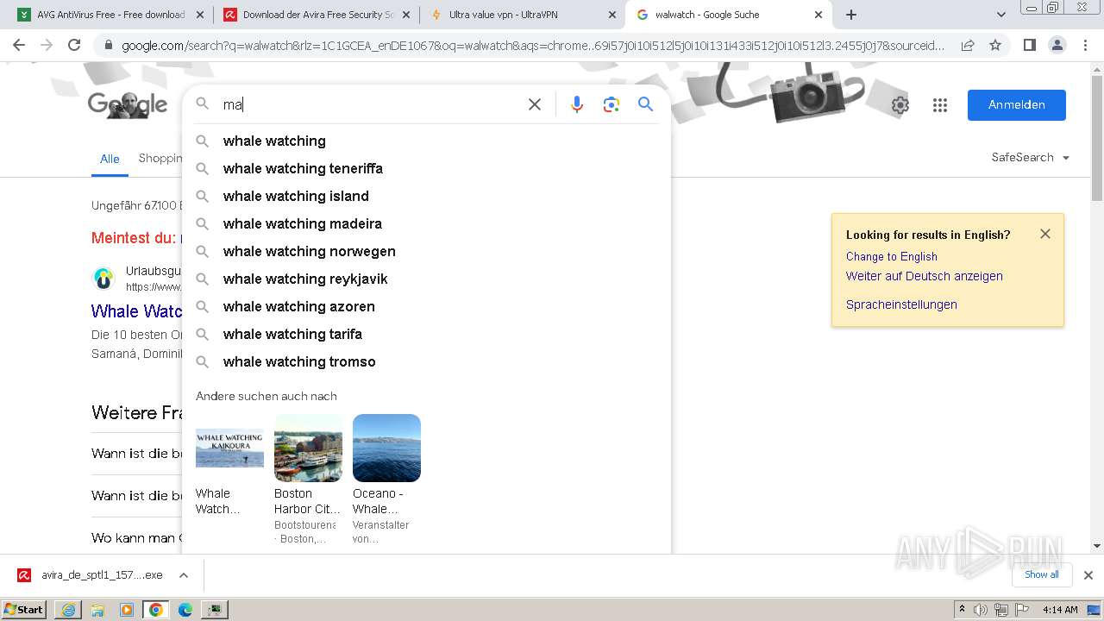1104x621 pixels.
Task: Click the Chrome taskbar icon
Action: (x=156, y=610)
